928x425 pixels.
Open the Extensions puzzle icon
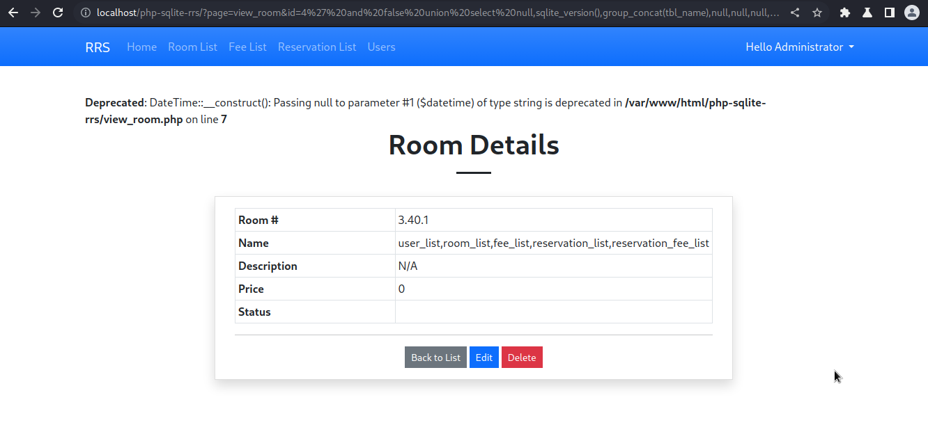click(845, 13)
